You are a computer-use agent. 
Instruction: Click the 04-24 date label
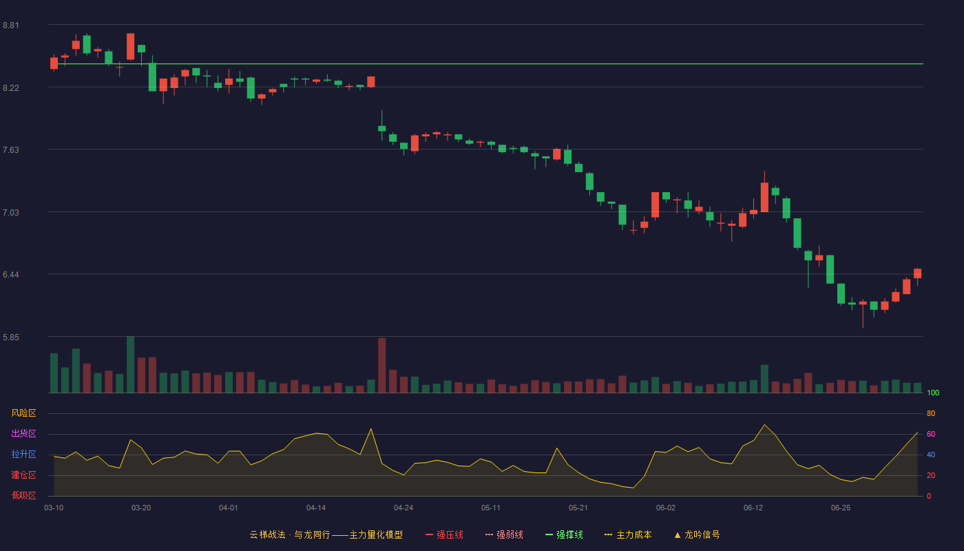coord(404,508)
